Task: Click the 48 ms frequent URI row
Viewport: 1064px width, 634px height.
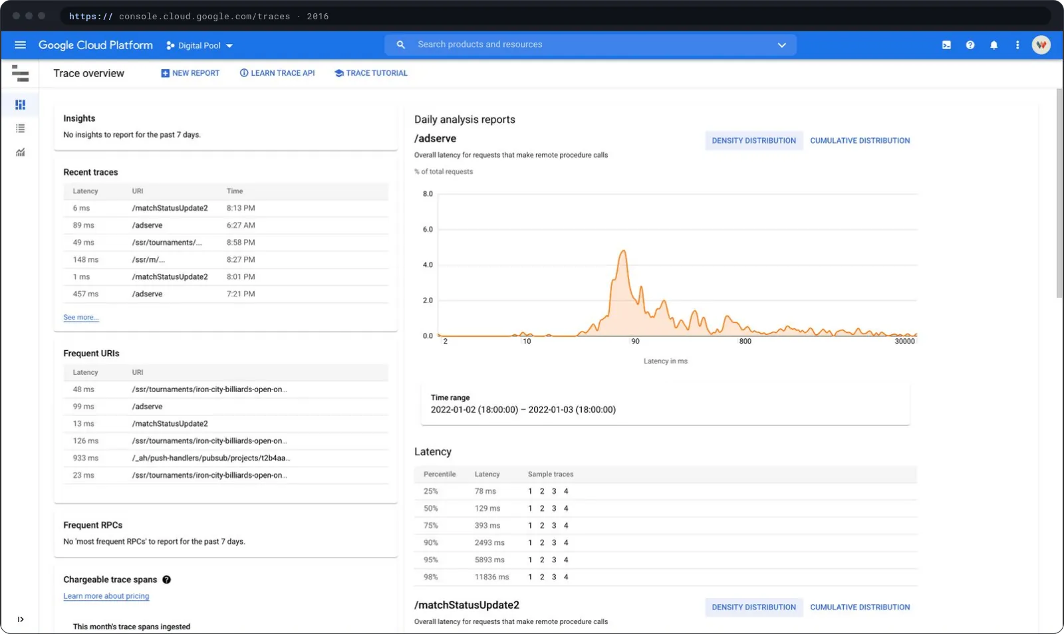Action: (226, 389)
